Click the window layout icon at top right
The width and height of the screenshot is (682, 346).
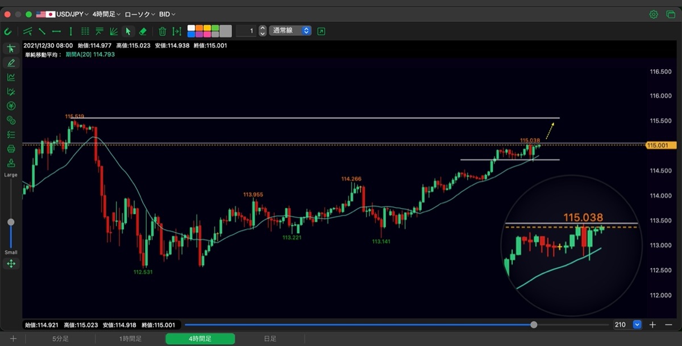[x=671, y=14]
